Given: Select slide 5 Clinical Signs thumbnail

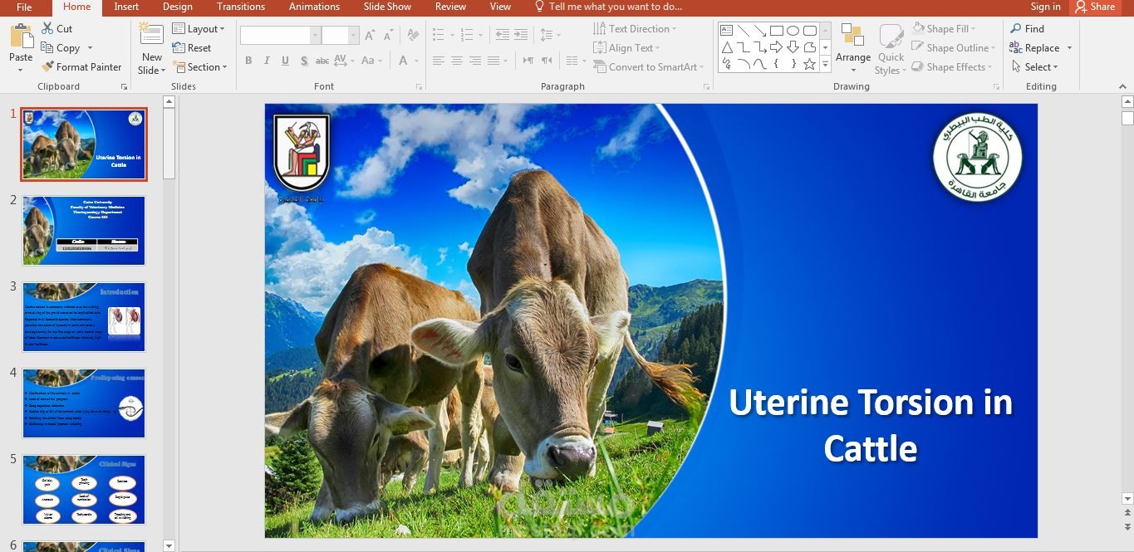Looking at the screenshot, I should 84,490.
